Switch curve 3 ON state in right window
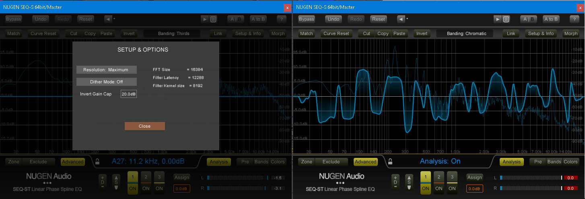Screen dimensions: 585x199 pyautogui.click(x=452, y=188)
